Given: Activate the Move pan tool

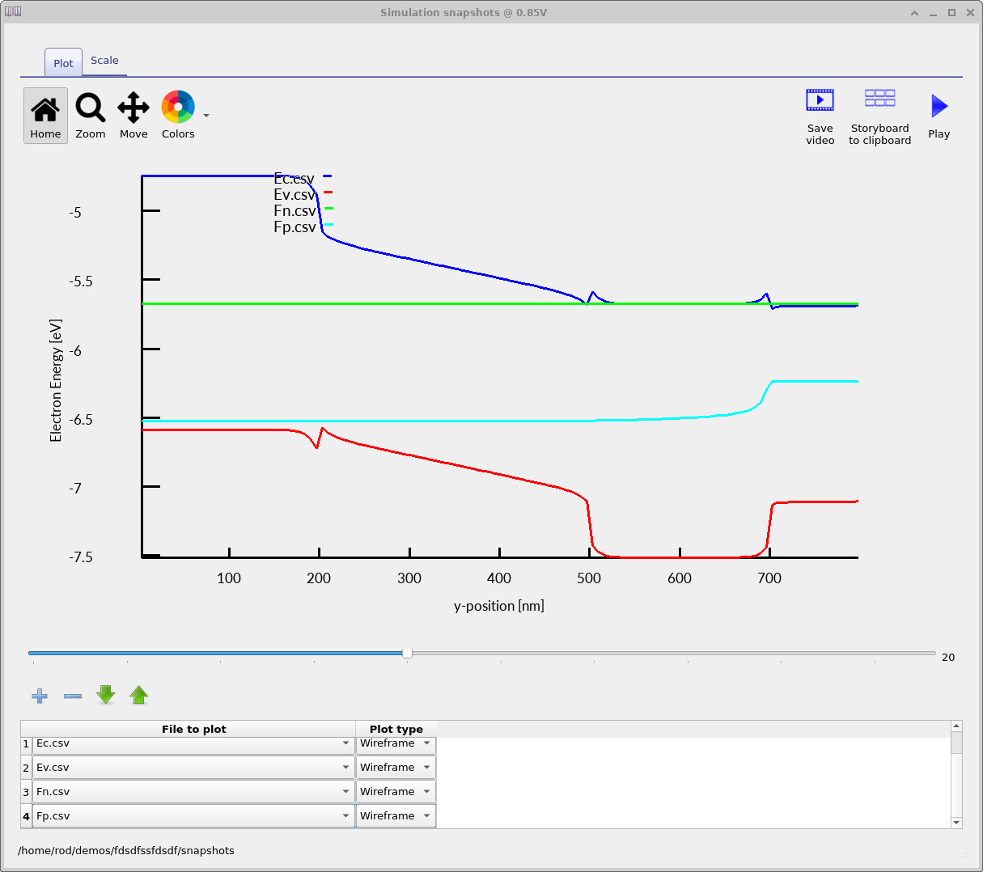Looking at the screenshot, I should 133,116.
